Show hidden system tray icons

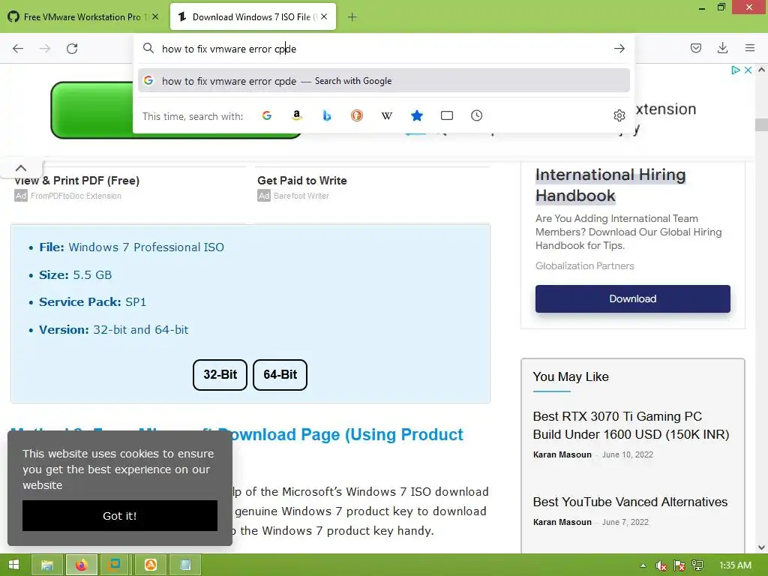point(643,565)
